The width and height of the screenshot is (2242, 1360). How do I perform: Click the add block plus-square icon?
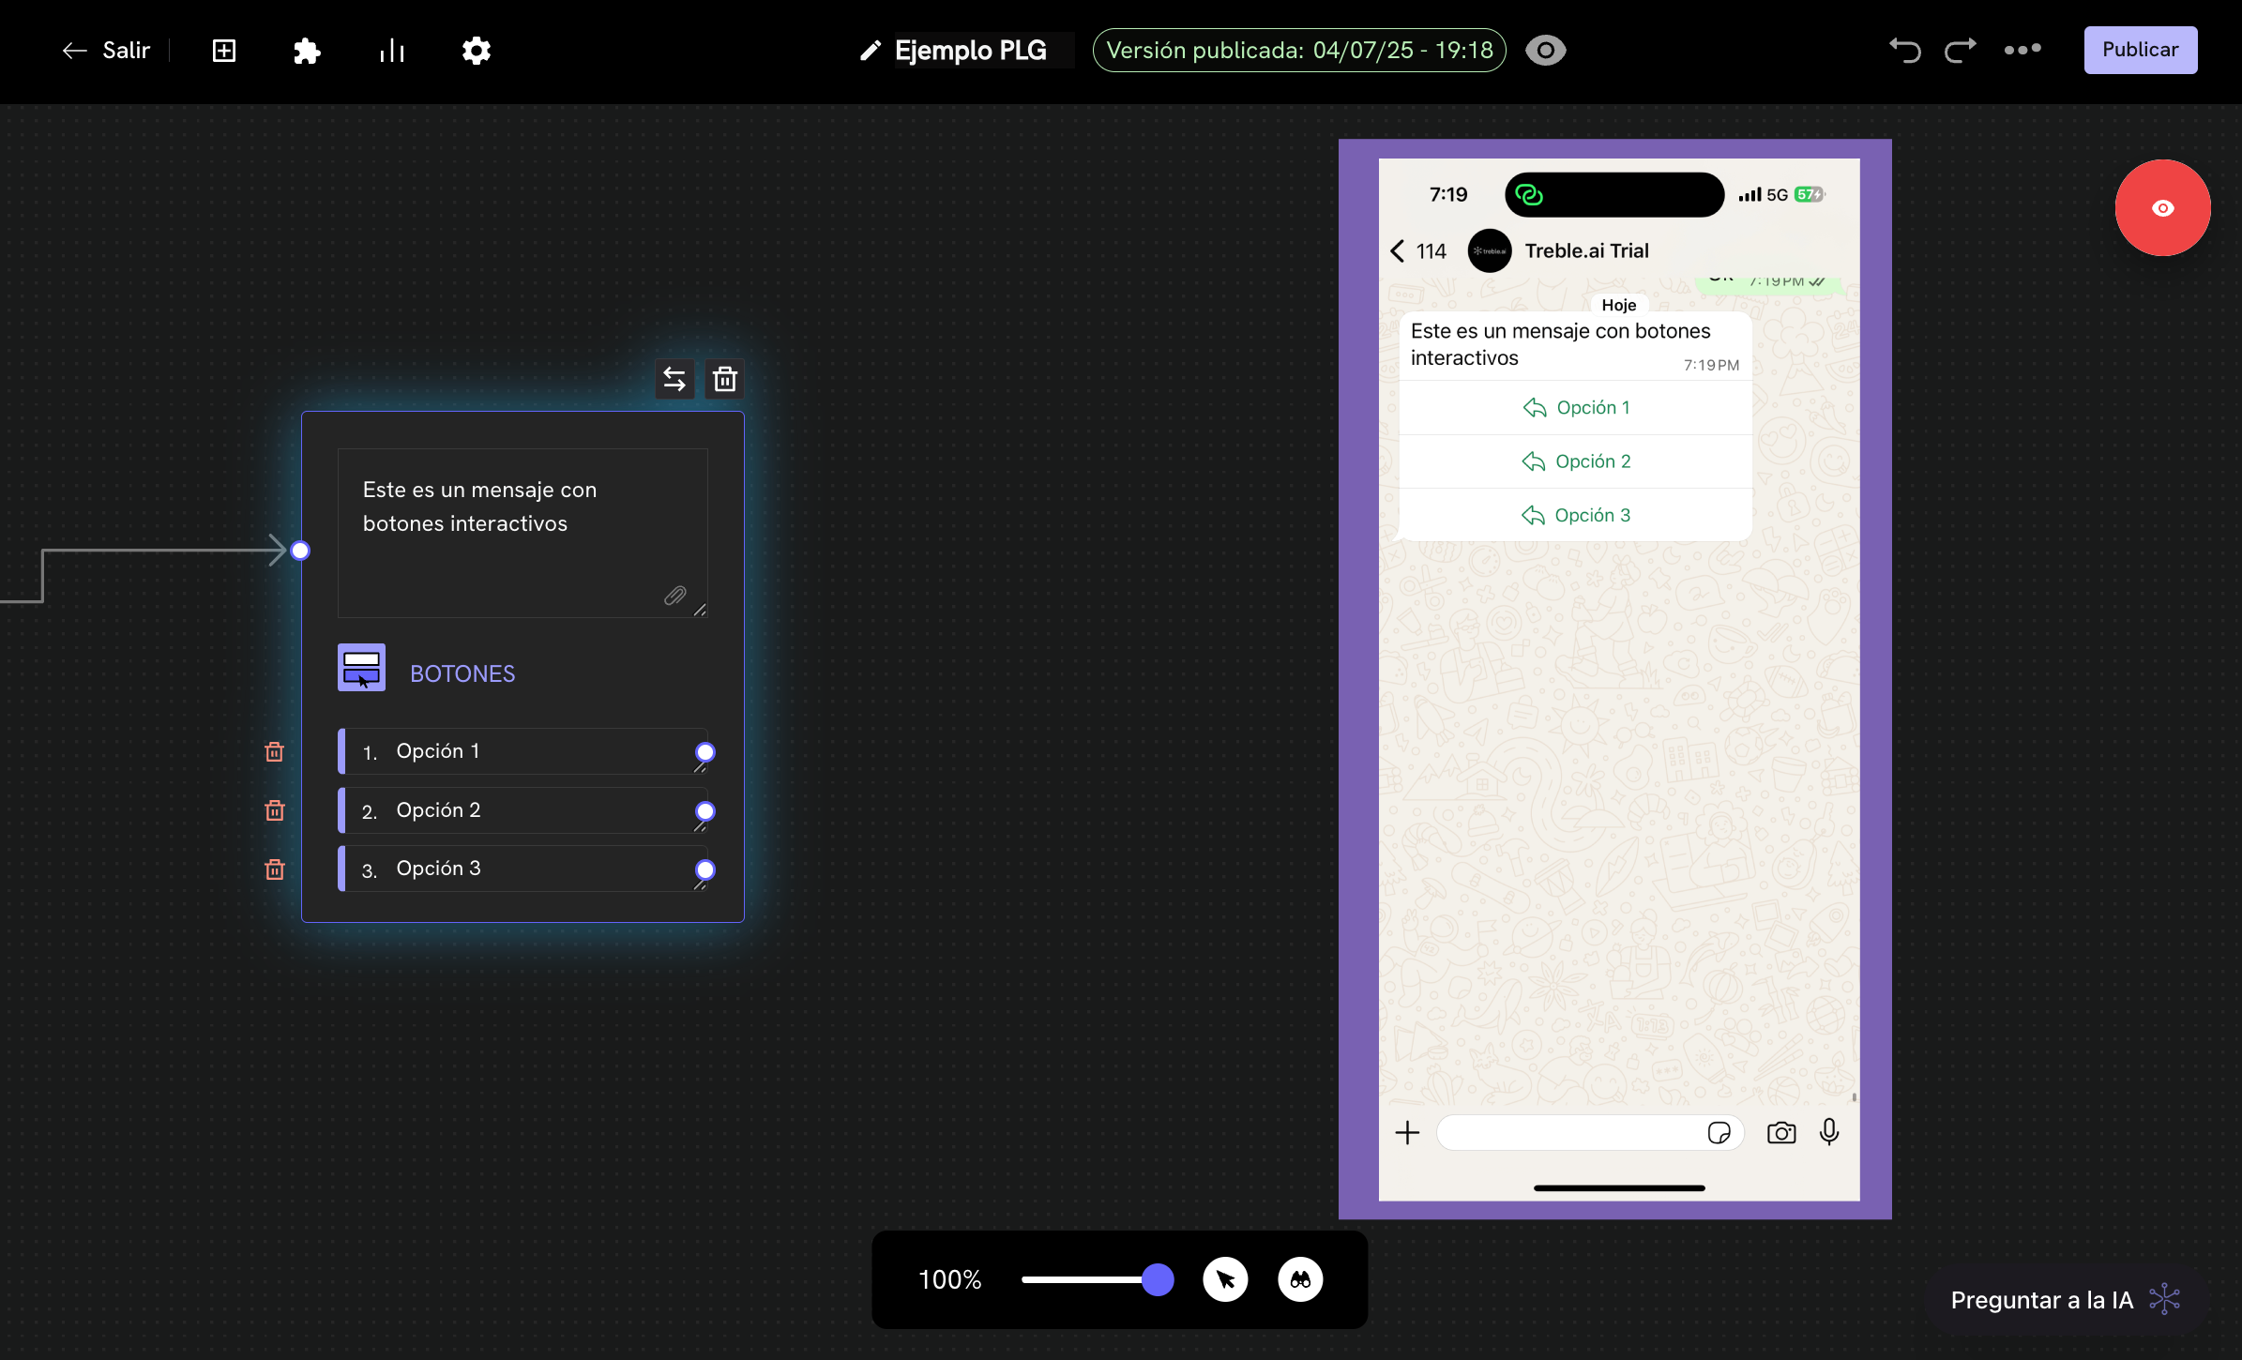[x=223, y=51]
